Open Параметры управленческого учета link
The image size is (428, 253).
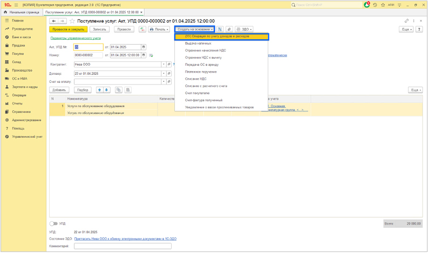(76, 38)
